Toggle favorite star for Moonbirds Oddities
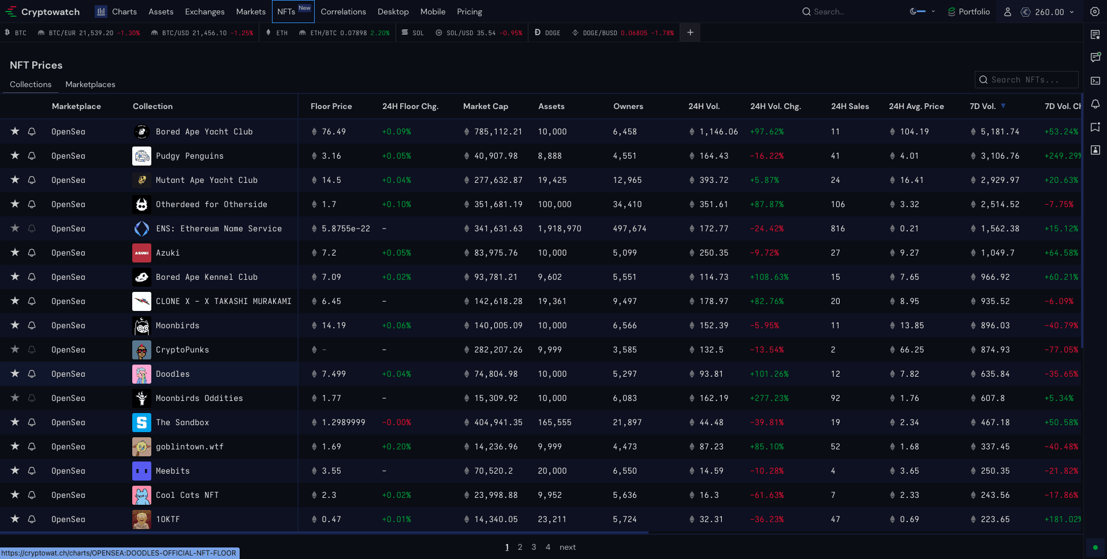Screen dimensions: 1107x559 [x=15, y=398]
